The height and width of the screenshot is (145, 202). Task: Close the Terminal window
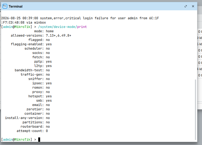tap(193, 6)
